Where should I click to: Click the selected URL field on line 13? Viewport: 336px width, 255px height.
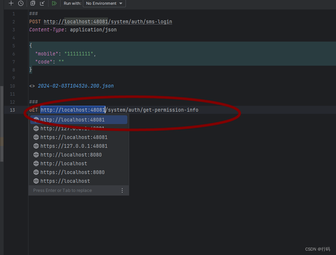coord(73,110)
